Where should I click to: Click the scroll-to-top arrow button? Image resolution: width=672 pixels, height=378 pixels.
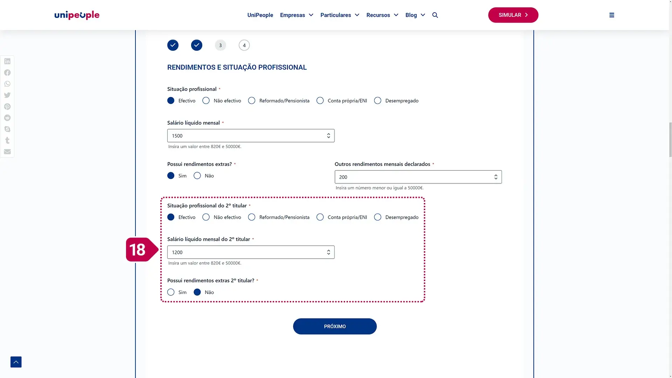[16, 362]
